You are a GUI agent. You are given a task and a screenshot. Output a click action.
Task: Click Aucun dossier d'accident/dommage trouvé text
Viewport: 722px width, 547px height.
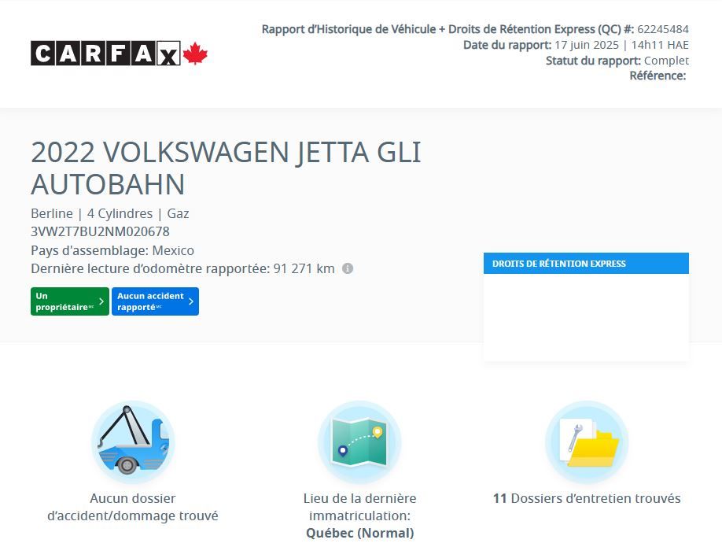tap(133, 507)
